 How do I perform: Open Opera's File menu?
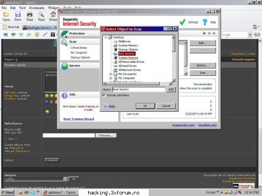(4, 8)
